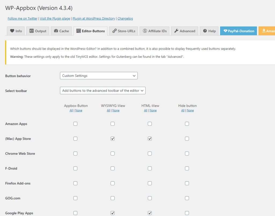Check Hide button for Chrome Web Store
This screenshot has width=275, height=216.
point(187,153)
